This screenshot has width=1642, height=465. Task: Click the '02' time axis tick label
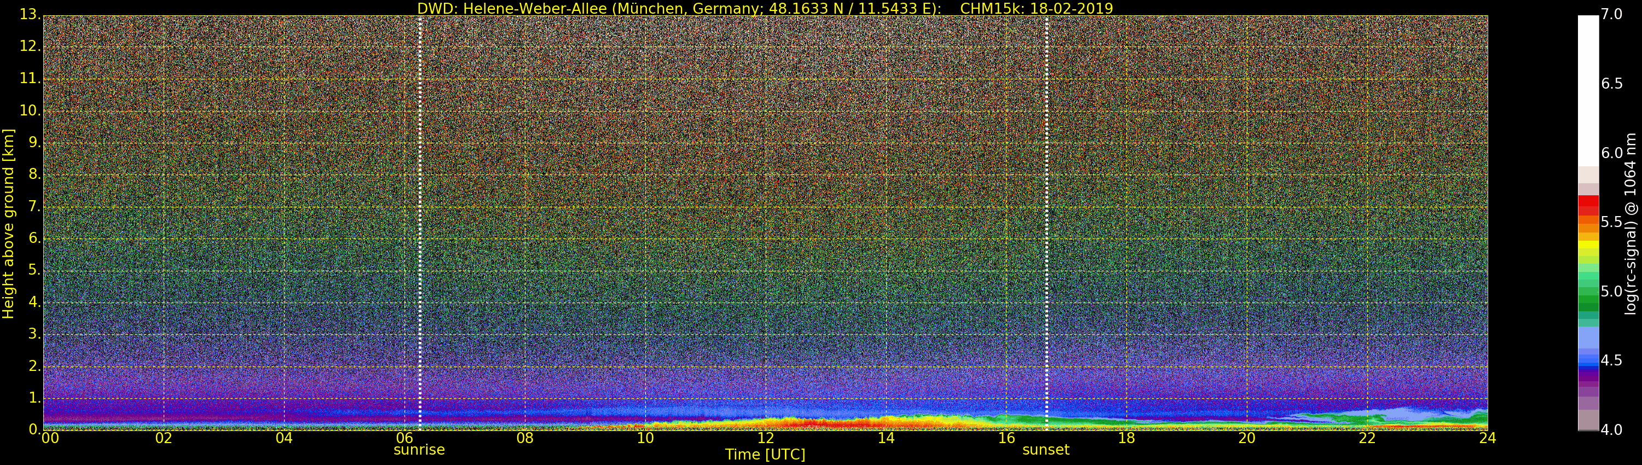164,438
